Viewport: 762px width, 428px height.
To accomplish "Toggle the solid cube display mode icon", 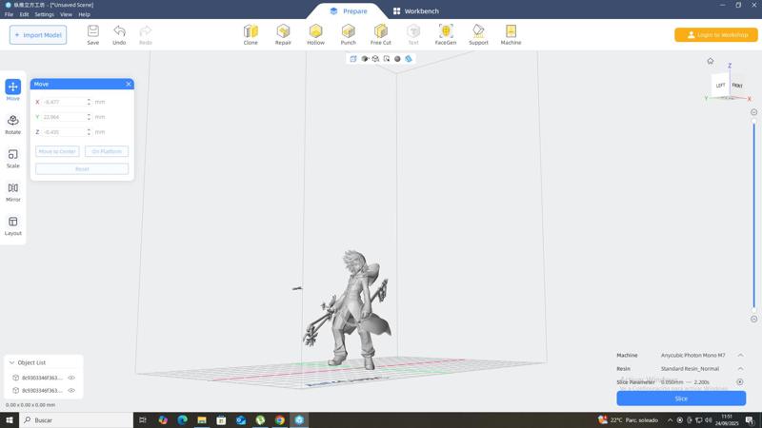I will click(365, 59).
